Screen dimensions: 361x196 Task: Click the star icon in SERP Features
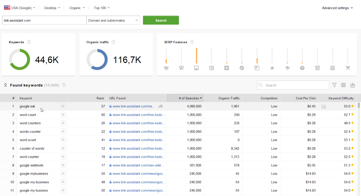272,68
